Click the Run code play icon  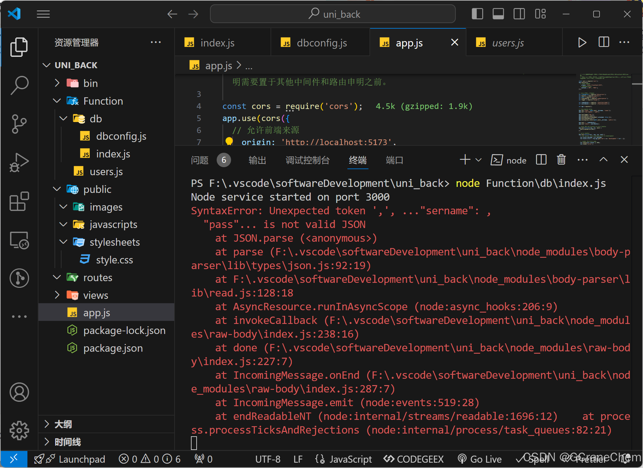[x=582, y=42]
